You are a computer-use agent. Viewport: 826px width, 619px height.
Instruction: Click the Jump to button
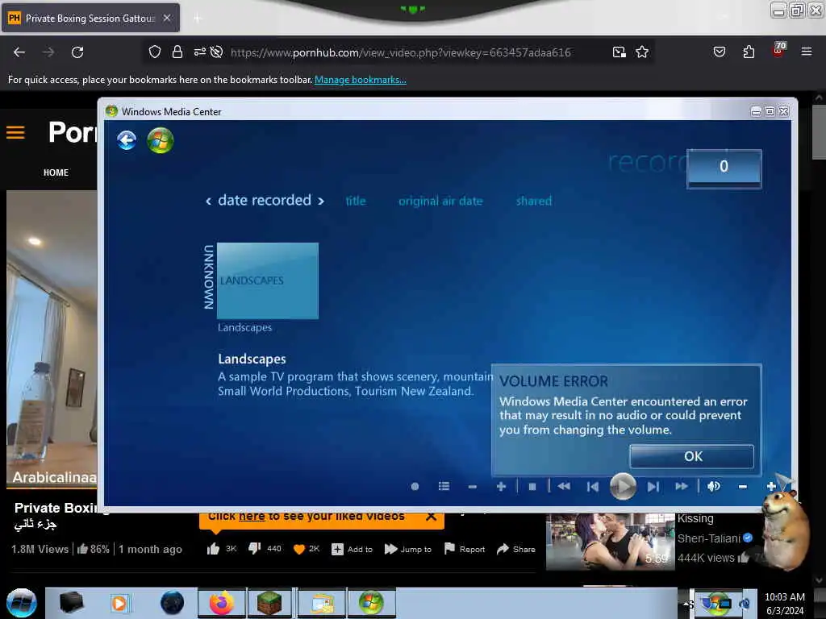click(407, 549)
